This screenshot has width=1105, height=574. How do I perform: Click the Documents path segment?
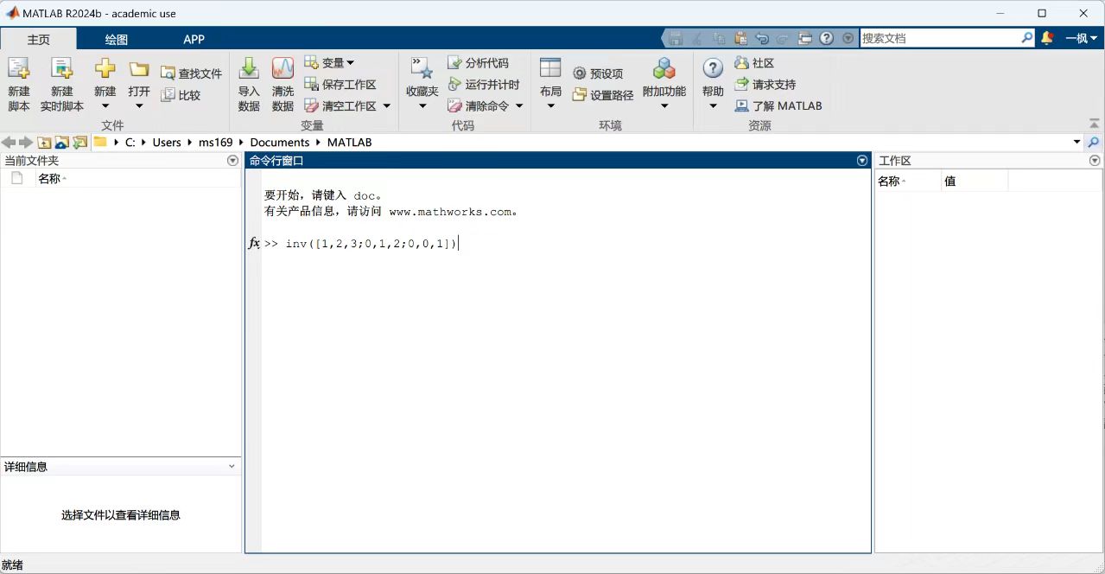[x=280, y=143]
